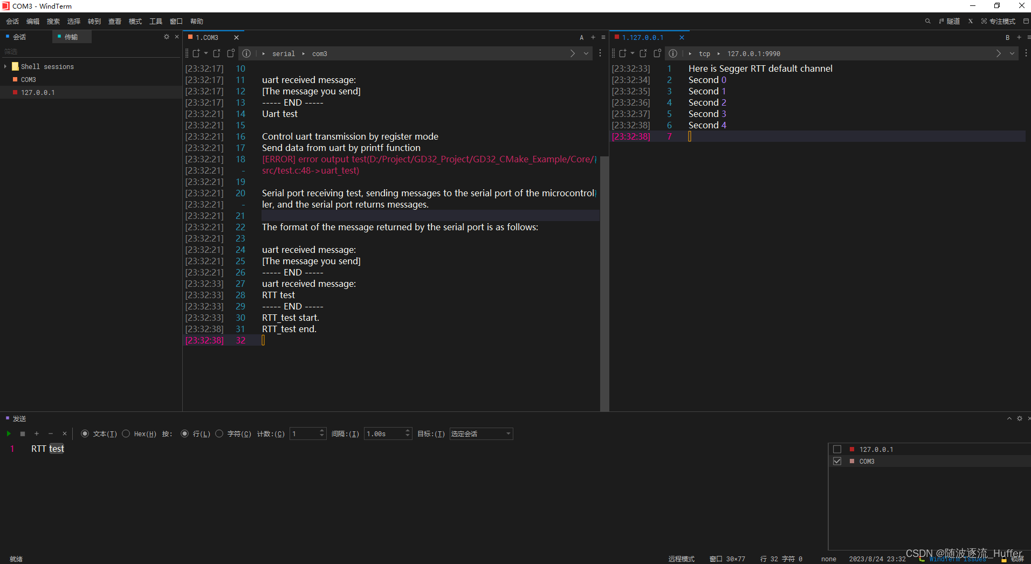
Task: Check the 127.0.0.1 target checkbox
Action: tap(837, 449)
